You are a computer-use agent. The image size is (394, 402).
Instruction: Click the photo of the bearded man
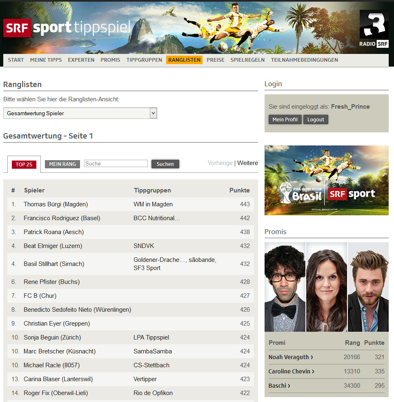pos(368,287)
